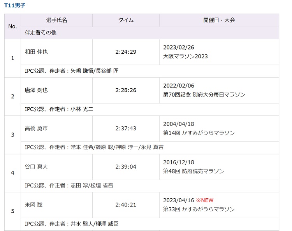Screen dimensions: 292x231
Task: Click the time 2:37:43
Action: click(126, 128)
